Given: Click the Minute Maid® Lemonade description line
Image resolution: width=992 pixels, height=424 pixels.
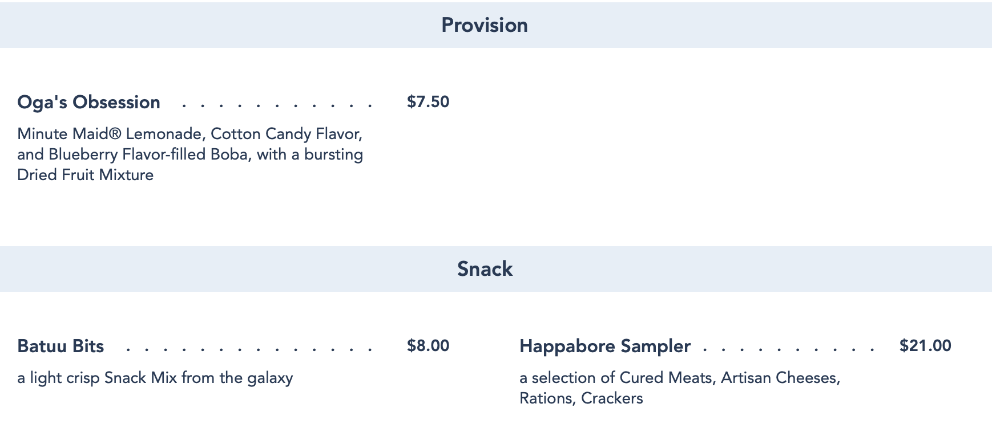Looking at the screenshot, I should click(189, 134).
